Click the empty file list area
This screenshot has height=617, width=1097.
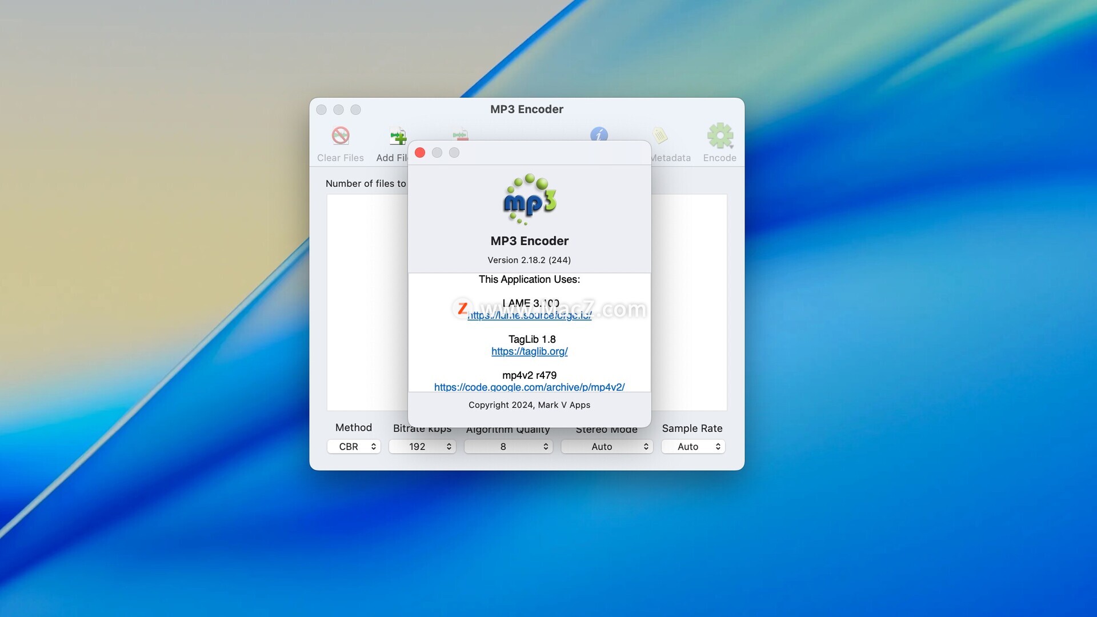coord(367,303)
